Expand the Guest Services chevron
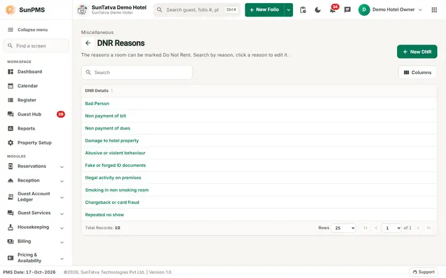 [62, 214]
